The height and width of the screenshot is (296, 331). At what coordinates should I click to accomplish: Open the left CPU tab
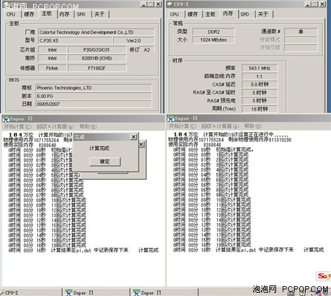pyautogui.click(x=11, y=15)
